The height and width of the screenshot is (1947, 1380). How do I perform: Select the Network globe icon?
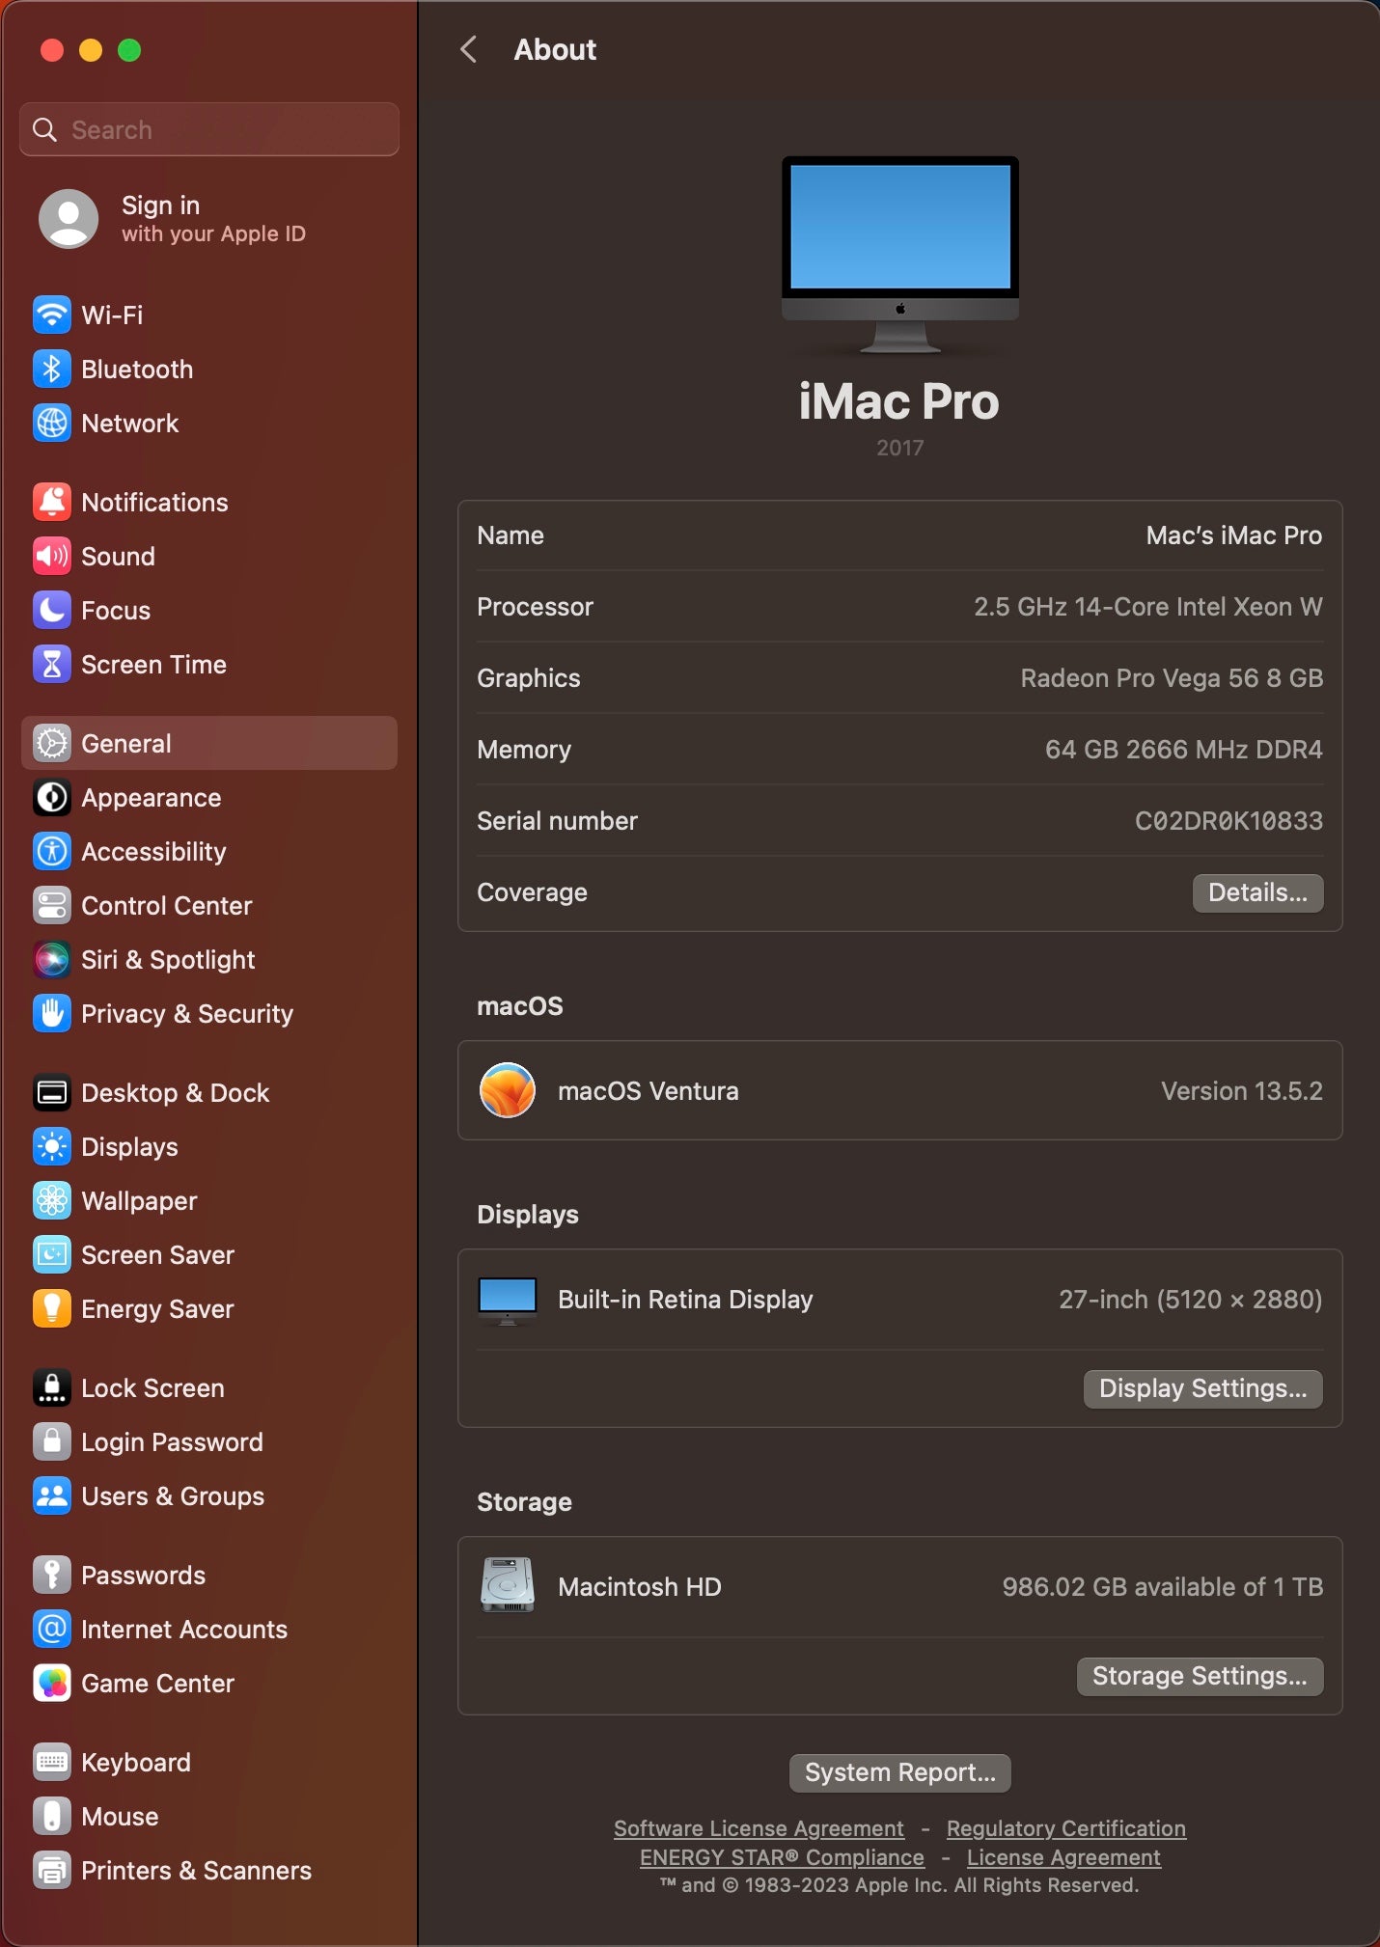[51, 423]
